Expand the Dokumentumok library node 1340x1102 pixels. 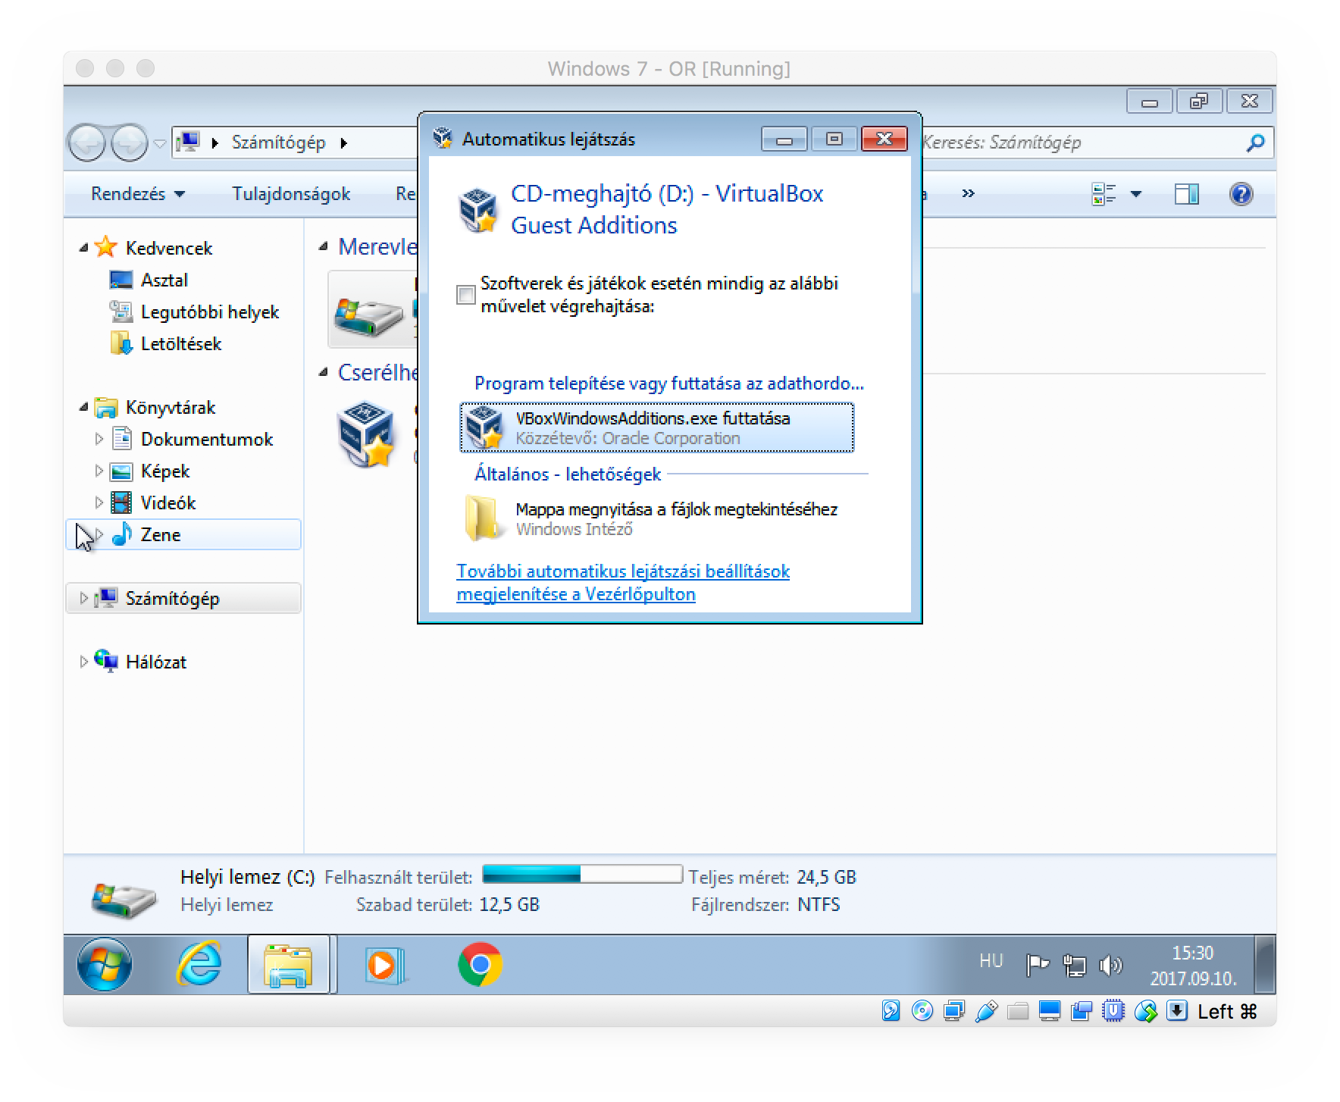coord(99,439)
